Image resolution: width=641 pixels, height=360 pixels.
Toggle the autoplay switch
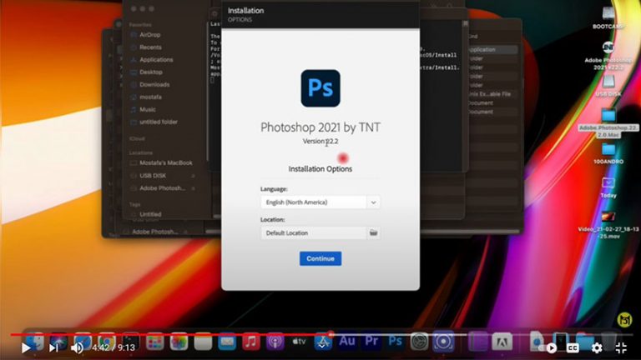click(548, 347)
